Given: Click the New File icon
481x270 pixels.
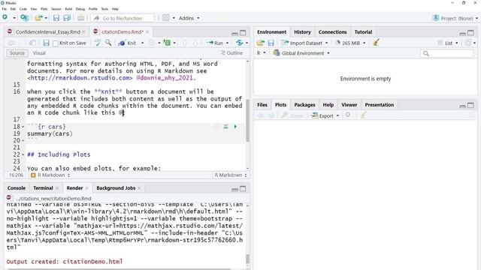Looking at the screenshot, I should click(5, 18).
